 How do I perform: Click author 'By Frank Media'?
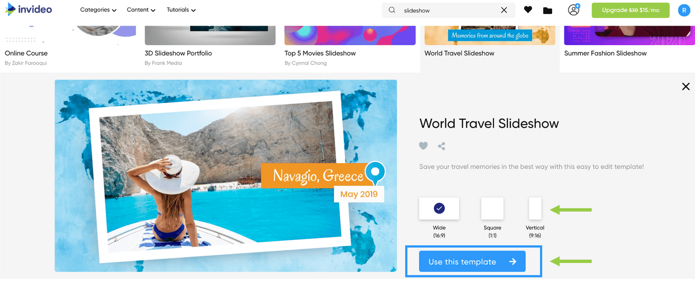tap(163, 63)
